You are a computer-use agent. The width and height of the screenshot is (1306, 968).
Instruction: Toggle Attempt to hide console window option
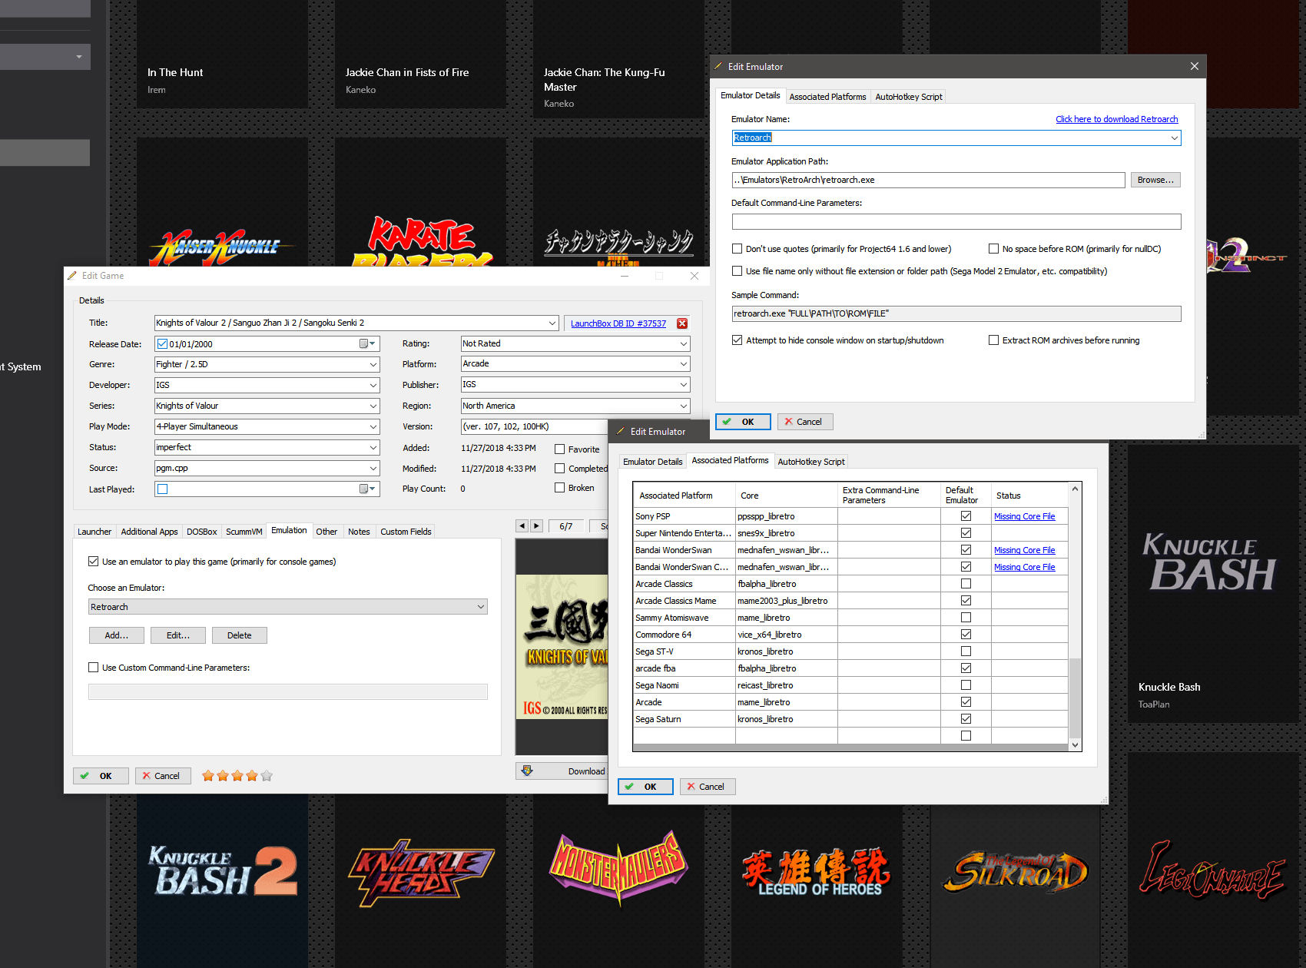[738, 340]
